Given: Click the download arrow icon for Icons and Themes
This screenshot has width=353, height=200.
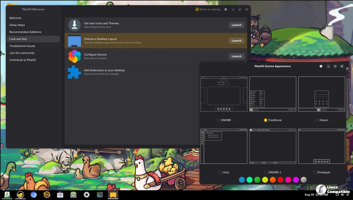Looking at the screenshot, I should 74,25.
